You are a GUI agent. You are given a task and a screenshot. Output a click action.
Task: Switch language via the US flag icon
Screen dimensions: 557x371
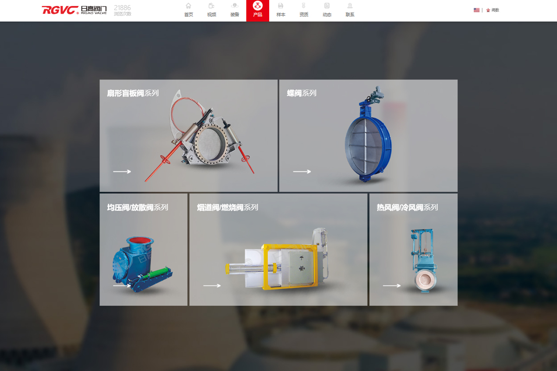(476, 10)
